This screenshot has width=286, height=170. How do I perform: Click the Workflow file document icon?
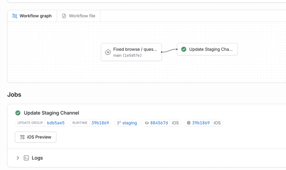click(x=64, y=16)
